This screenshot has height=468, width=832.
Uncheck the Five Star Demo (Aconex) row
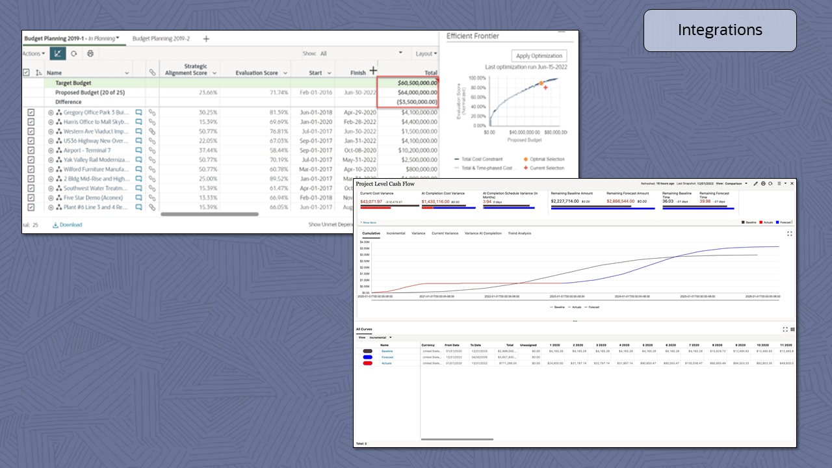pyautogui.click(x=31, y=197)
